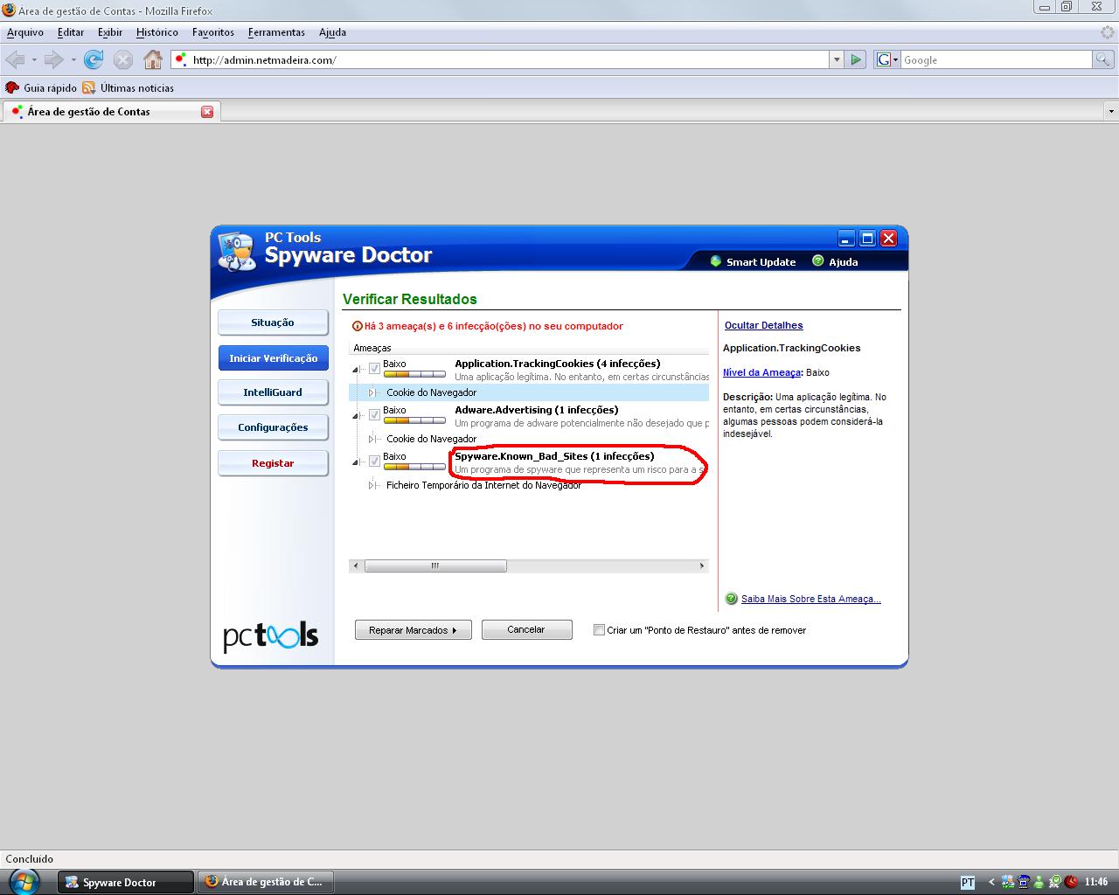Screen dimensions: 1119x895
Task: Open Últimas notícias RSS feed bookmark
Action: click(x=129, y=87)
